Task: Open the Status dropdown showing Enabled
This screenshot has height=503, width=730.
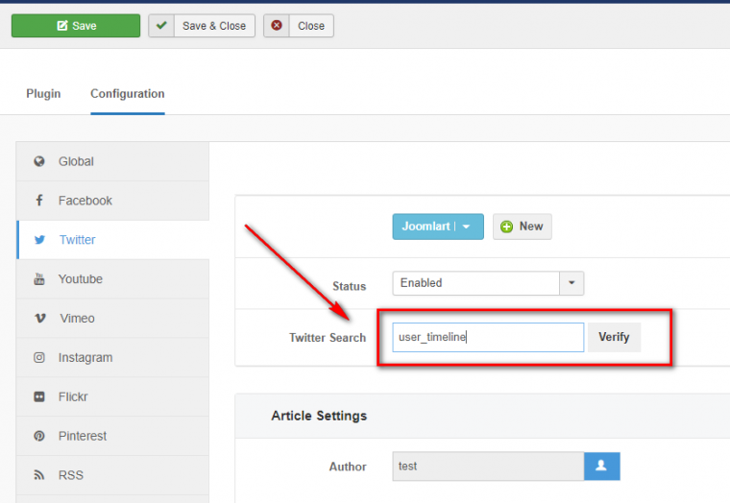Action: (475, 283)
